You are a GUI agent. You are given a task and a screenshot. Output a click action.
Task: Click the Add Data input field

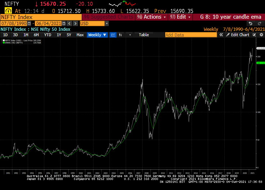(x=191, y=35)
